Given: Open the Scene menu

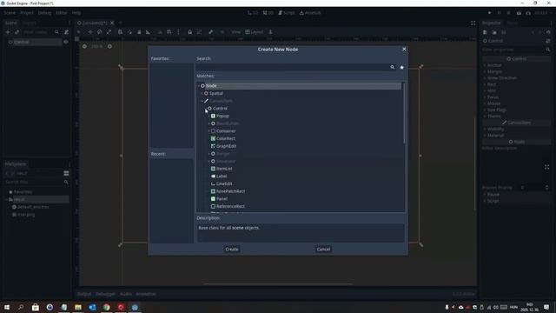Looking at the screenshot, I should coord(10,13).
